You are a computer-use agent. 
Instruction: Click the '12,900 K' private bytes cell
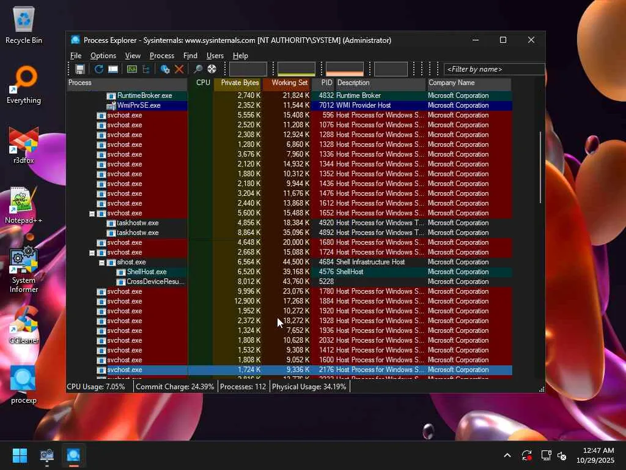click(x=248, y=301)
